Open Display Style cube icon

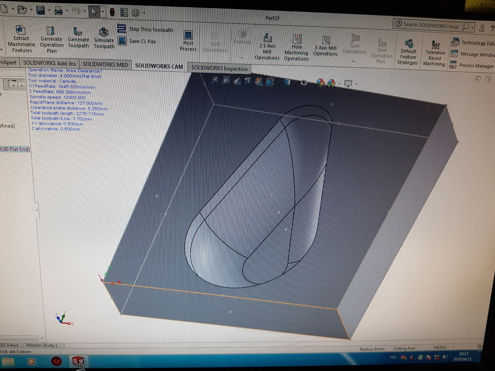[287, 82]
